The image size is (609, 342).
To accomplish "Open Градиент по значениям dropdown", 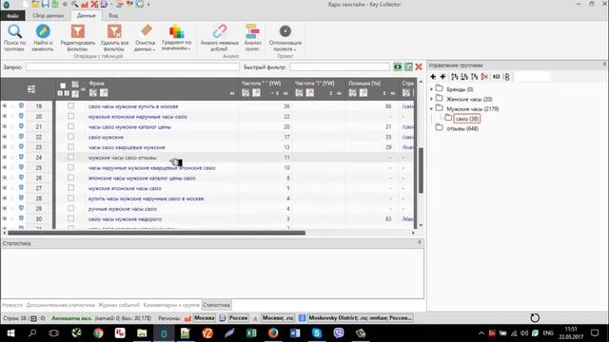I will coord(176,38).
